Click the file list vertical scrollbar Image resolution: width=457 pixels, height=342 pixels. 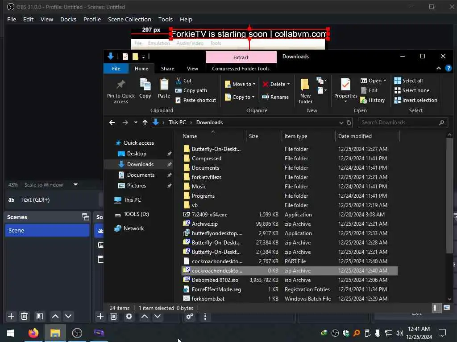tap(449, 196)
